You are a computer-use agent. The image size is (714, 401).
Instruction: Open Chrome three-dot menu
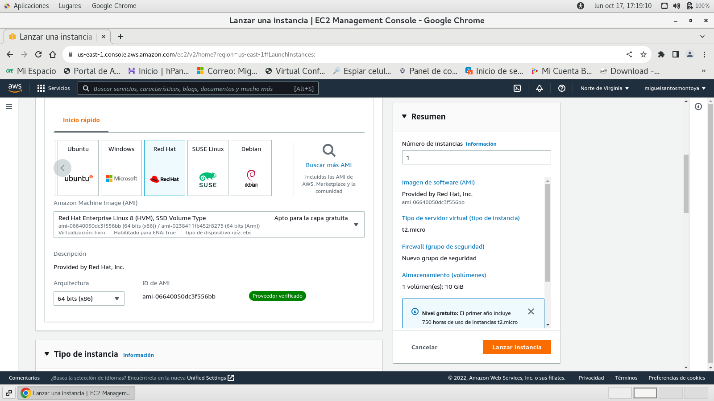pyautogui.click(x=704, y=54)
